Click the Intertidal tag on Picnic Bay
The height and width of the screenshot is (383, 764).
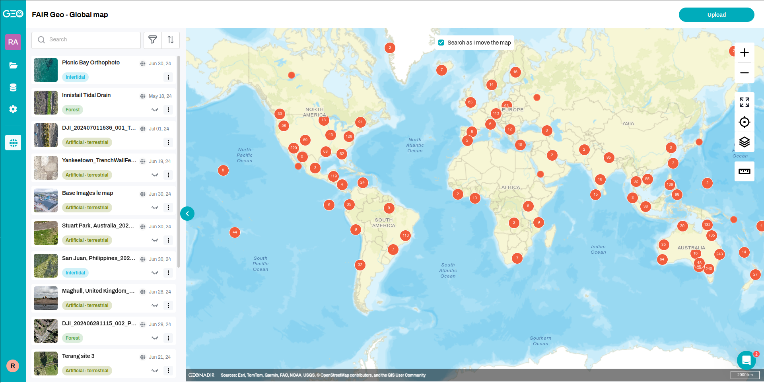tap(75, 77)
